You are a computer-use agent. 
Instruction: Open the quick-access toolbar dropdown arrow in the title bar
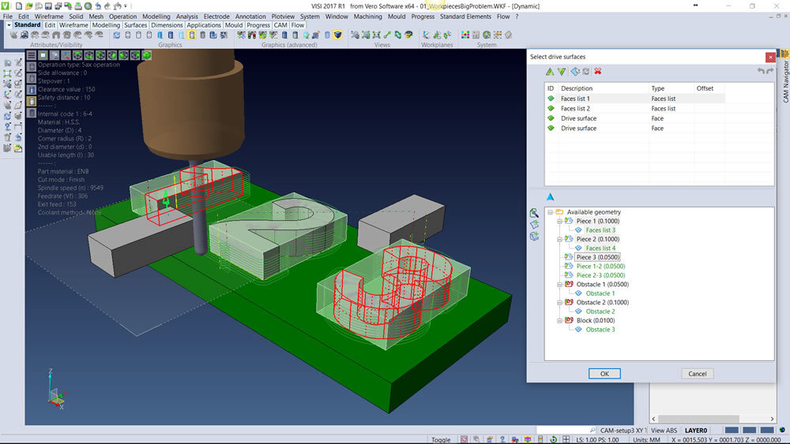click(x=126, y=6)
